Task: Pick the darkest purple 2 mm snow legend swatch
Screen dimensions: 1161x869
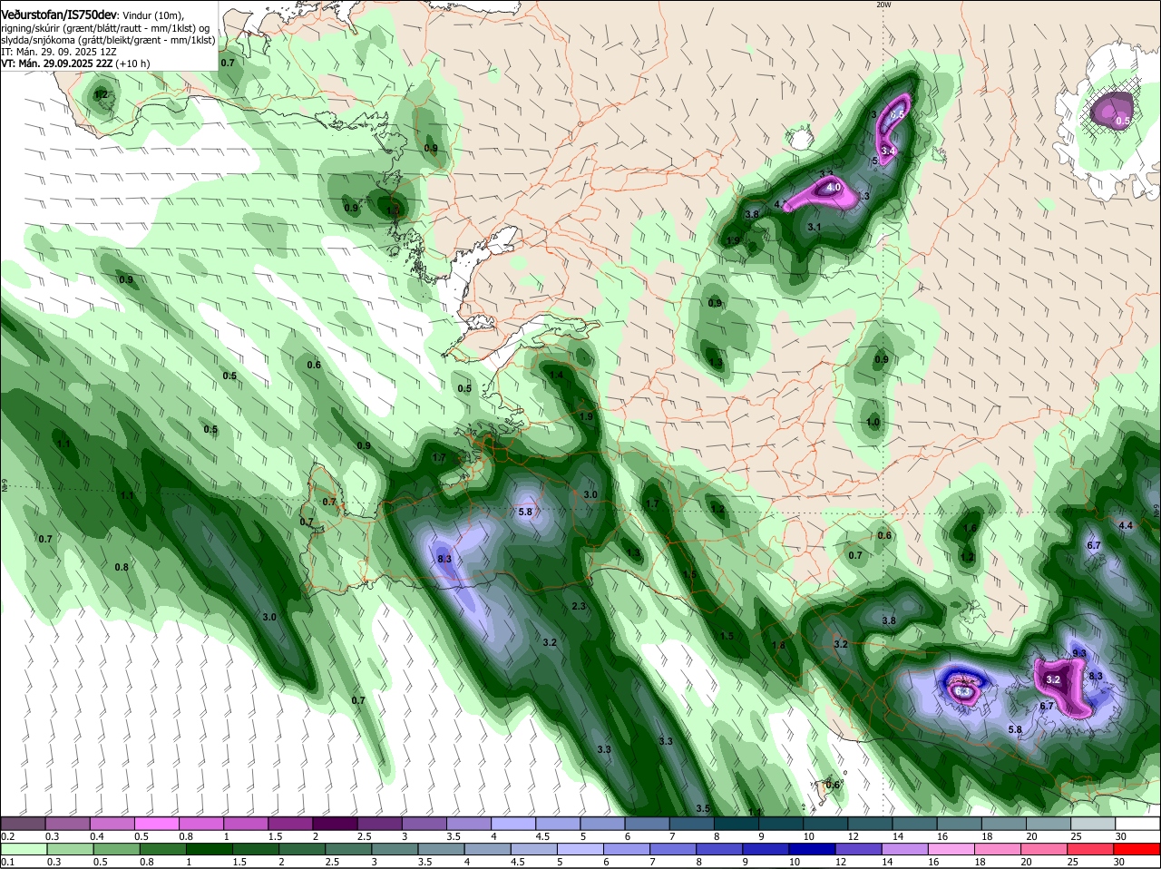Action: click(334, 824)
